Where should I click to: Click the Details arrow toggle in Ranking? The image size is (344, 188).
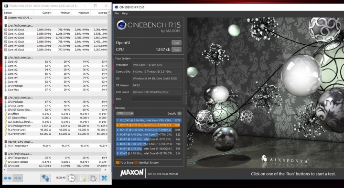coord(180,113)
